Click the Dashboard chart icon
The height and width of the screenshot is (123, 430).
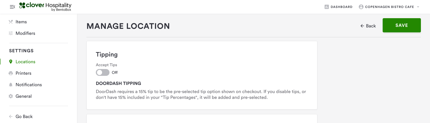(x=327, y=7)
